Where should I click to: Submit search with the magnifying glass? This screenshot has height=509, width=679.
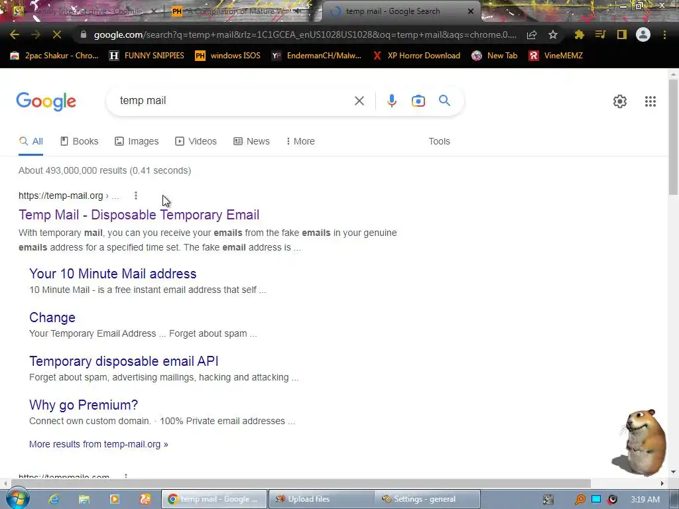tap(444, 101)
